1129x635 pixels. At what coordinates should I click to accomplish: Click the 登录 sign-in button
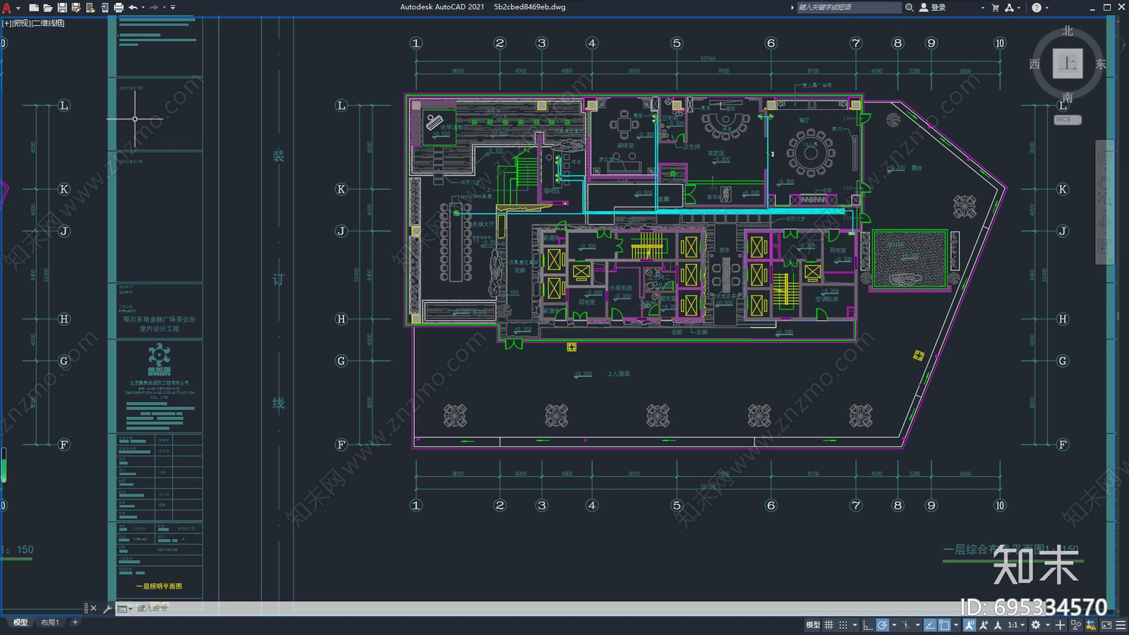(x=933, y=7)
